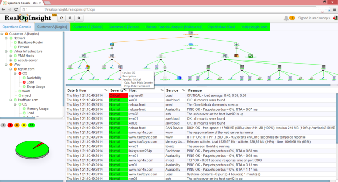Sort by the Severity column header
Image resolution: width=338 pixels, height=182 pixels.
pos(118,90)
